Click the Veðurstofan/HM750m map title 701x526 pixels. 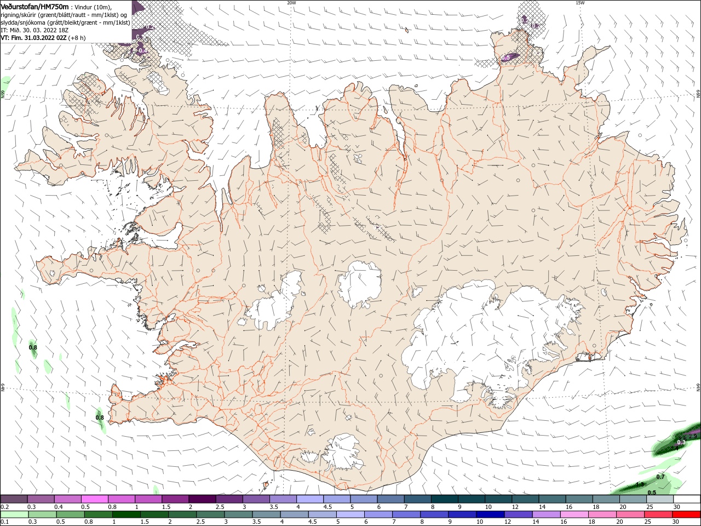coord(35,7)
